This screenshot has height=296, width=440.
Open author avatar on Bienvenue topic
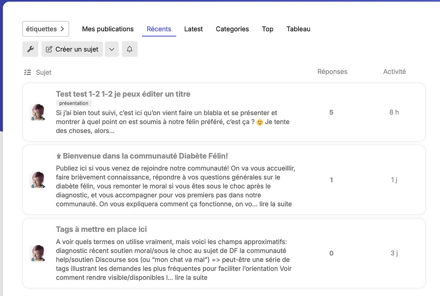(x=38, y=180)
